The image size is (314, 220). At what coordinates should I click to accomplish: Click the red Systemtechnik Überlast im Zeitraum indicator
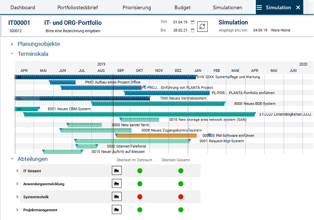pos(140,197)
